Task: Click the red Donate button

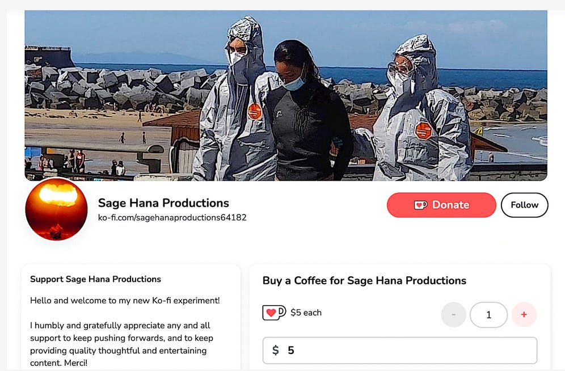Action: 441,205
